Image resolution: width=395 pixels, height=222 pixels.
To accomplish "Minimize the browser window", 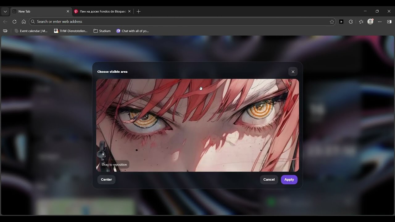I will click(365, 11).
